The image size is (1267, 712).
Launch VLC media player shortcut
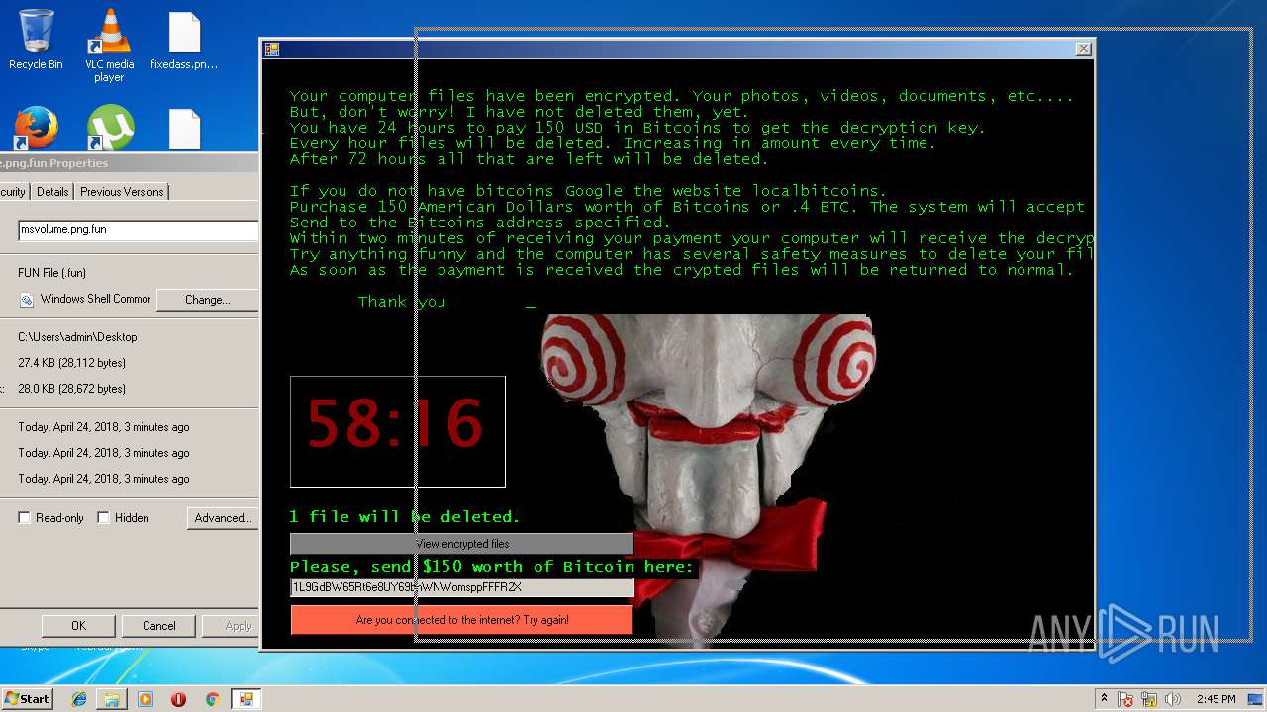pyautogui.click(x=109, y=45)
